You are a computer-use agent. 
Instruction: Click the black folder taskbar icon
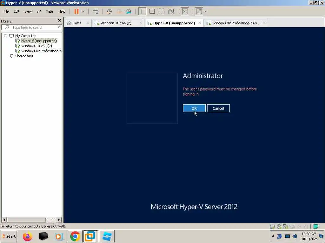tap(43, 236)
